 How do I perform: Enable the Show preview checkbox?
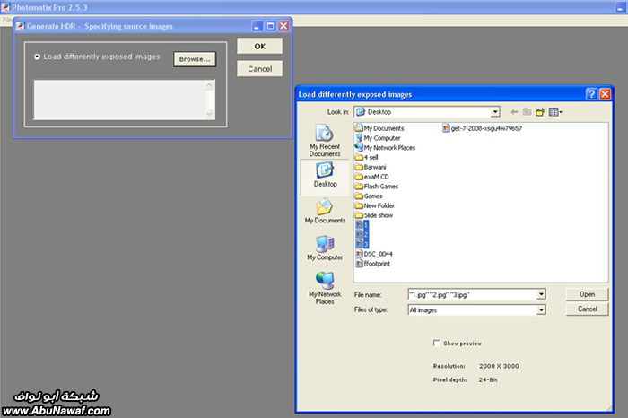pos(437,343)
